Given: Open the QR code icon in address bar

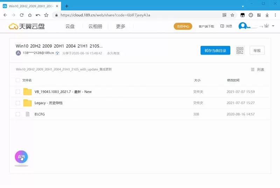Looking at the screenshot, I should [224, 15].
